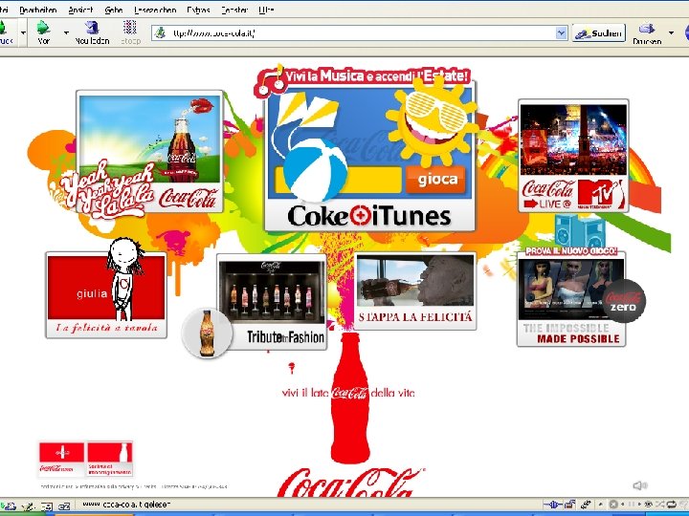The width and height of the screenshot is (689, 516).
Task: Click the red lips icon above the bottle
Action: click(201, 106)
